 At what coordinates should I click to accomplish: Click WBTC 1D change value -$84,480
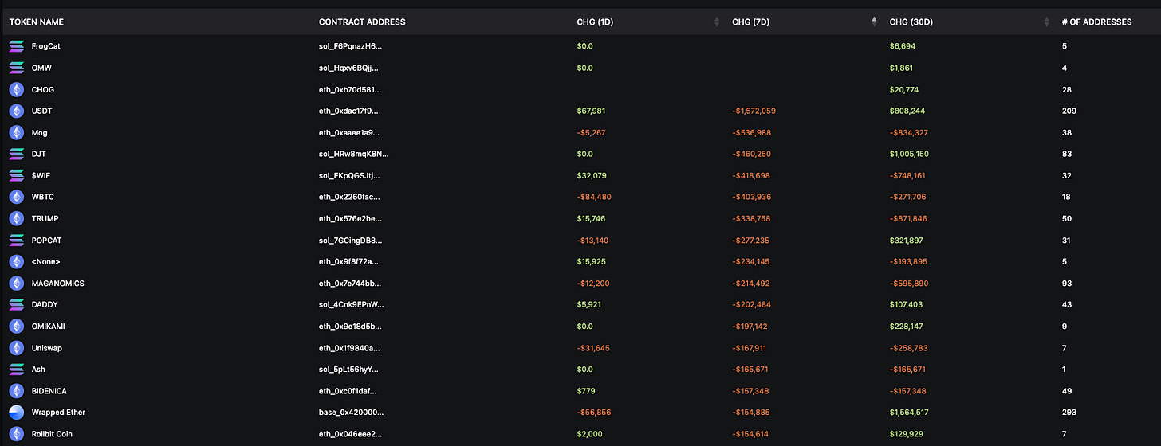593,197
